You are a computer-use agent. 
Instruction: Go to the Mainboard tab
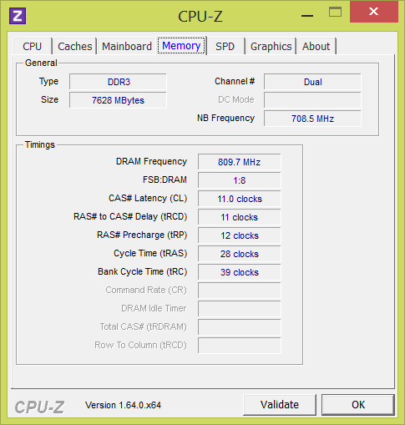tap(127, 46)
